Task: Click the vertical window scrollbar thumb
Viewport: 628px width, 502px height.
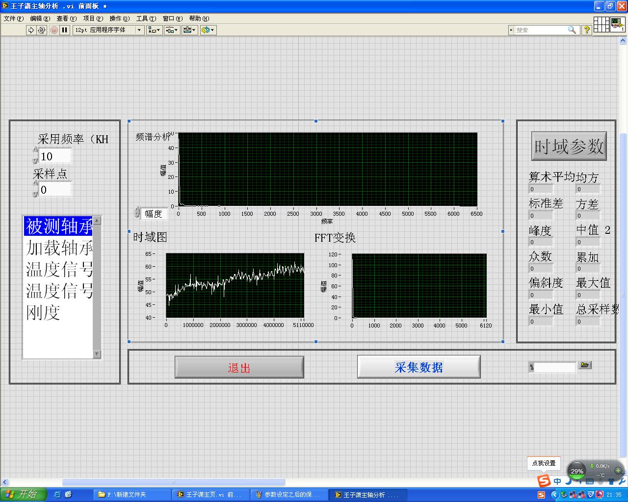Action: 623,295
